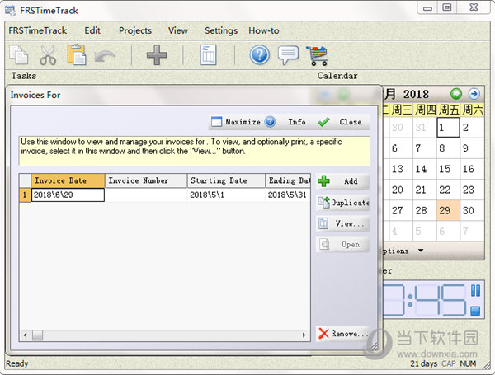Click the green arrow calendar icon
The image size is (495, 375).
(456, 94)
